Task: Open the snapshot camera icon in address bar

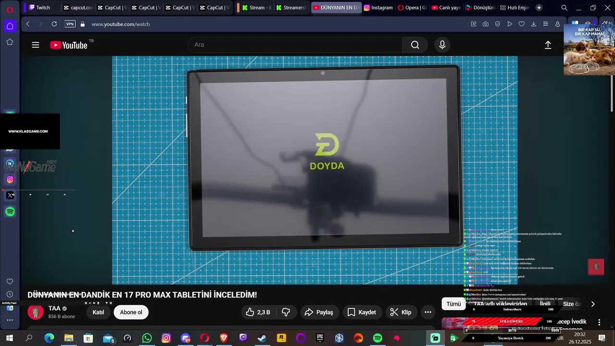Action: pyautogui.click(x=486, y=24)
